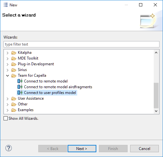The height and width of the screenshot is (157, 163).
Task: Click the Next button
Action: tap(82, 149)
